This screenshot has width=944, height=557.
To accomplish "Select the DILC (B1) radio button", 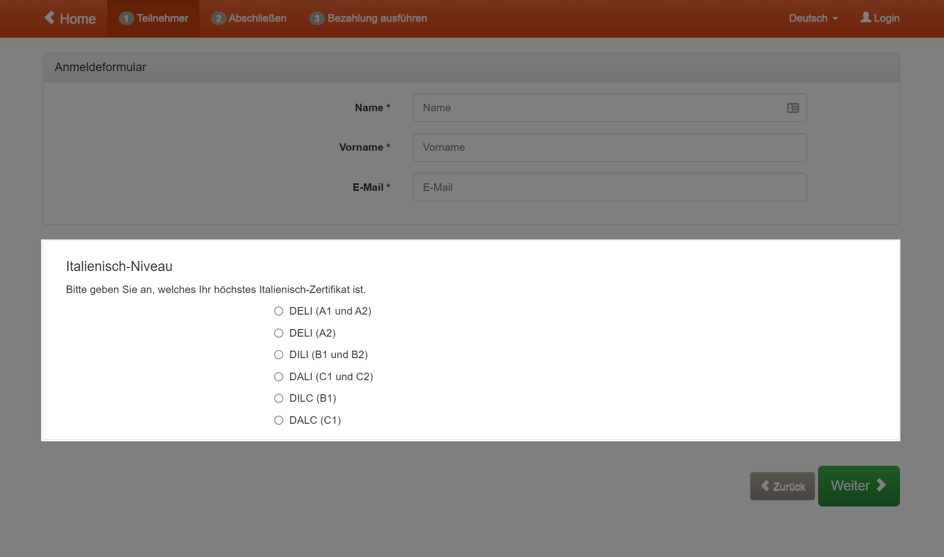I will pos(279,398).
